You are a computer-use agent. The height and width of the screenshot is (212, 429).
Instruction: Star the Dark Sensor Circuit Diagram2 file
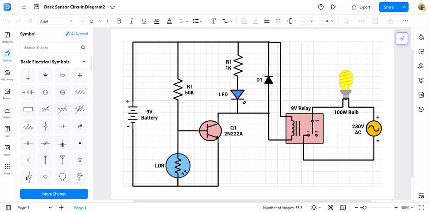(113, 7)
